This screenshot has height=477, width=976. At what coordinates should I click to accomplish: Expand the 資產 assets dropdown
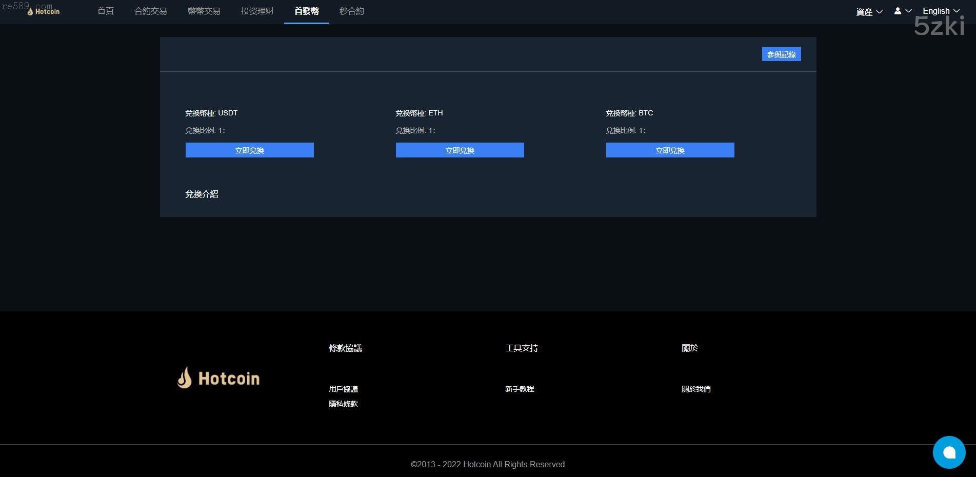point(869,12)
